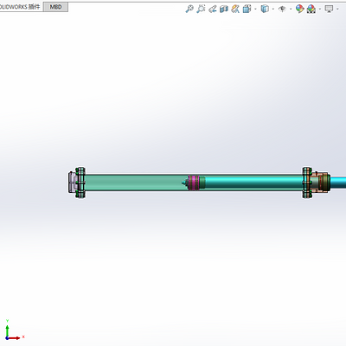Open the Apply Scene dropdown arrow
Image resolution: width=346 pixels, height=346 pixels.
point(320,9)
